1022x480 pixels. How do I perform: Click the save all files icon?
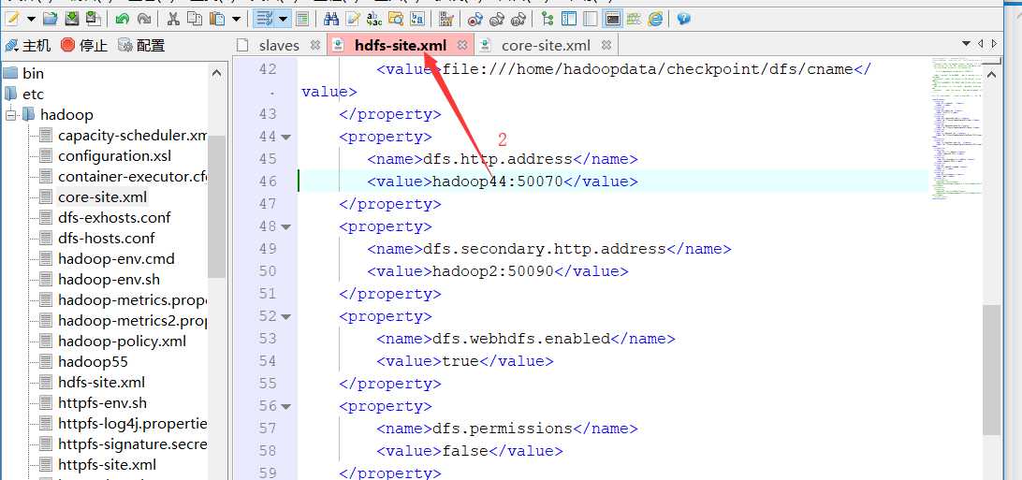click(93, 18)
